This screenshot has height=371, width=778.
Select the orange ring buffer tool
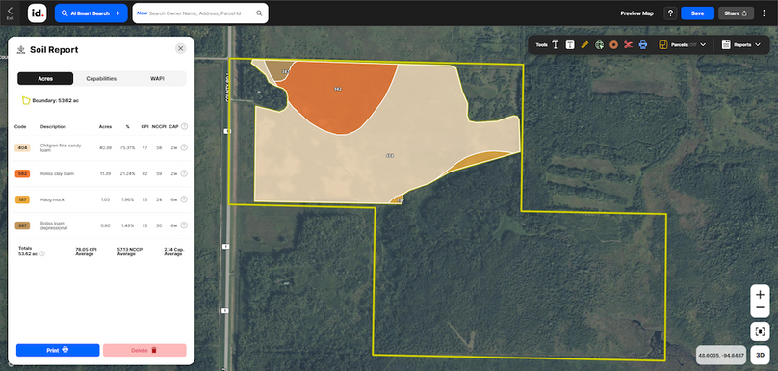[613, 44]
